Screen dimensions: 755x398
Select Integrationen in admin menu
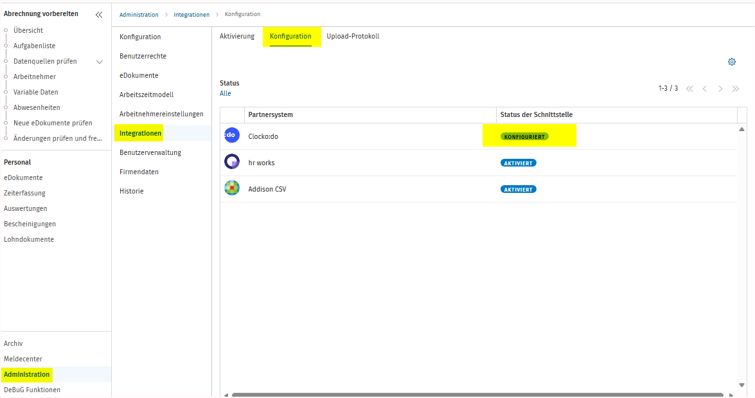click(x=140, y=133)
